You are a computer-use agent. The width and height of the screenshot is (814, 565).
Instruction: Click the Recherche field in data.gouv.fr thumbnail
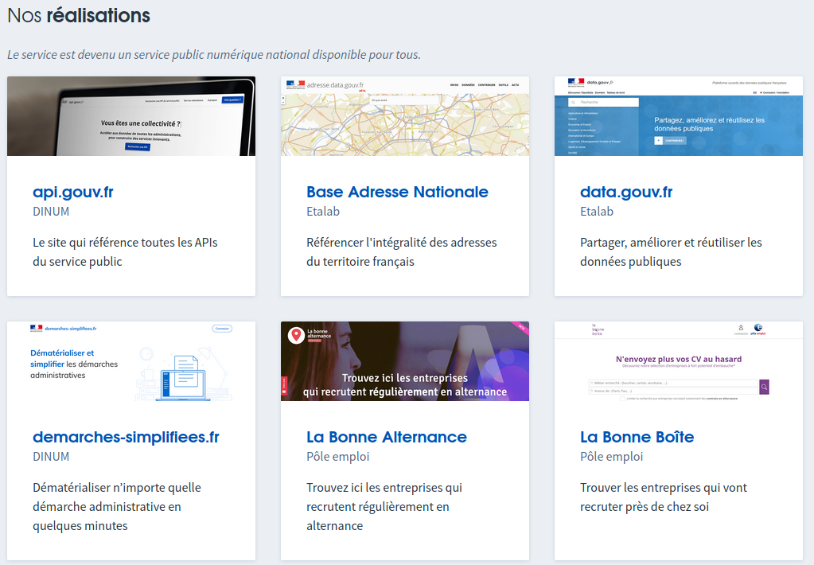(x=603, y=103)
